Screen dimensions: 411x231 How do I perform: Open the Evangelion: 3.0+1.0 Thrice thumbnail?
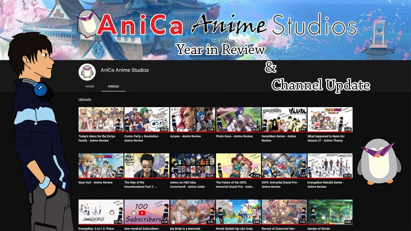101,212
